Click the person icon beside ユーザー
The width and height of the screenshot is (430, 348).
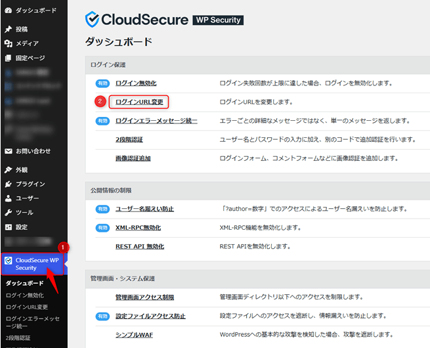pos(9,198)
